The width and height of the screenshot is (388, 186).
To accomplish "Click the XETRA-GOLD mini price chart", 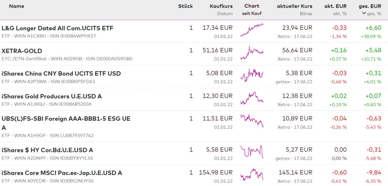I will coord(252,53).
